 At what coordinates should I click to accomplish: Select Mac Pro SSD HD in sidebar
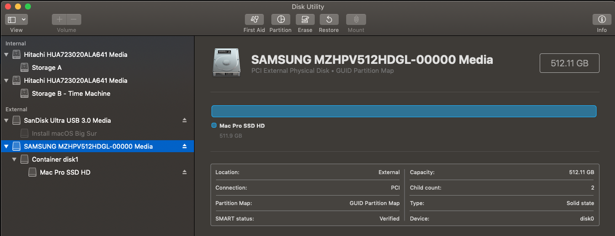(x=97, y=172)
